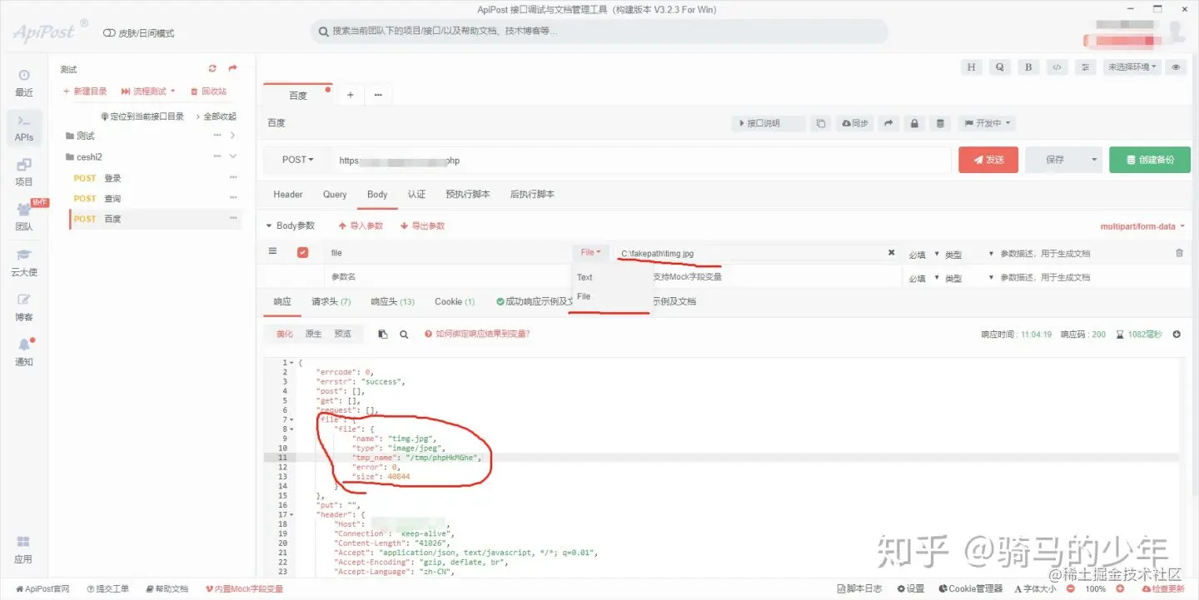
Task: Click the H toolbar icon
Action: click(972, 67)
